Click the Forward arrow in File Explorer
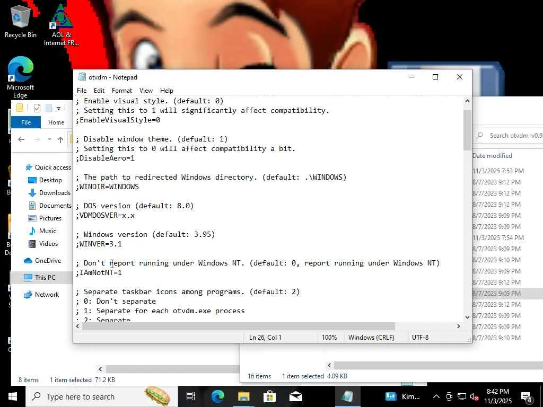543x407 pixels. point(37,139)
